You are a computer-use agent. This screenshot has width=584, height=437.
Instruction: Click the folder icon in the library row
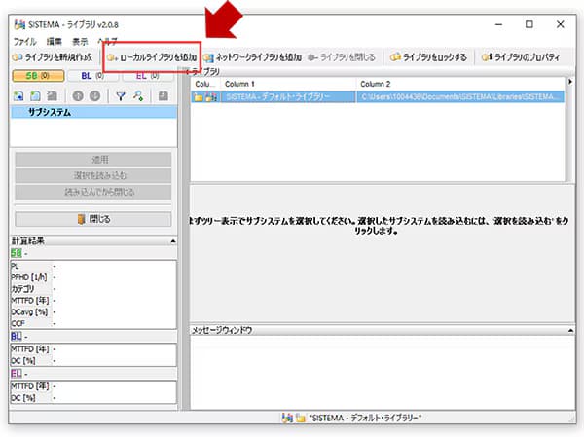pyautogui.click(x=199, y=97)
